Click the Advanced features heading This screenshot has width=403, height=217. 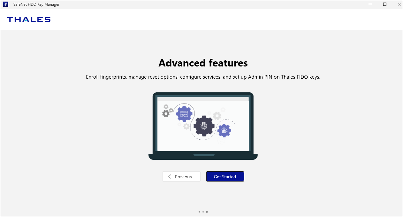pyautogui.click(x=203, y=63)
